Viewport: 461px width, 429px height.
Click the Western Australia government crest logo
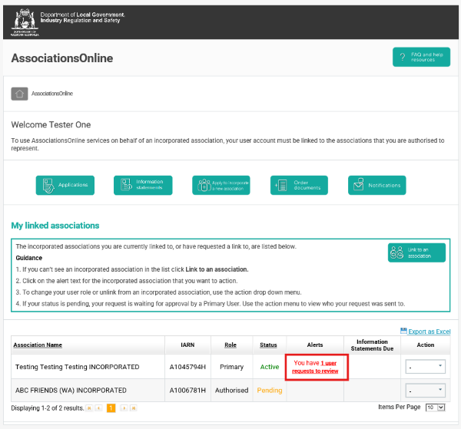pyautogui.click(x=25, y=22)
